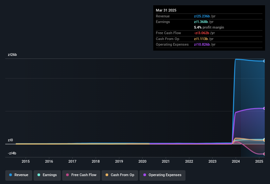Click the 2023 x-axis label

click(x=212, y=161)
